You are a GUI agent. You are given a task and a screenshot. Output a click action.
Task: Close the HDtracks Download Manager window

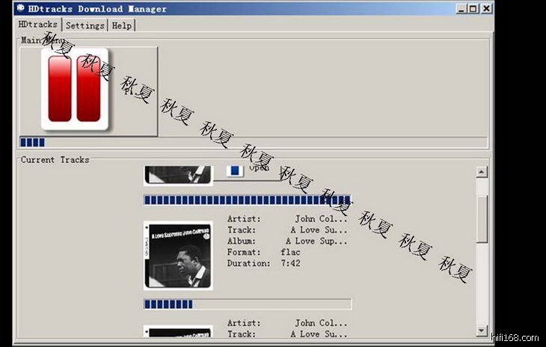click(x=486, y=9)
